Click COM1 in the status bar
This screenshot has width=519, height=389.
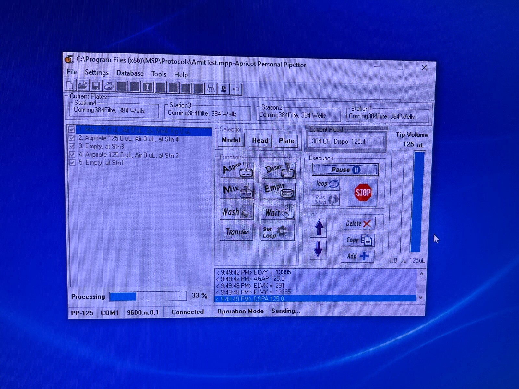click(x=110, y=313)
